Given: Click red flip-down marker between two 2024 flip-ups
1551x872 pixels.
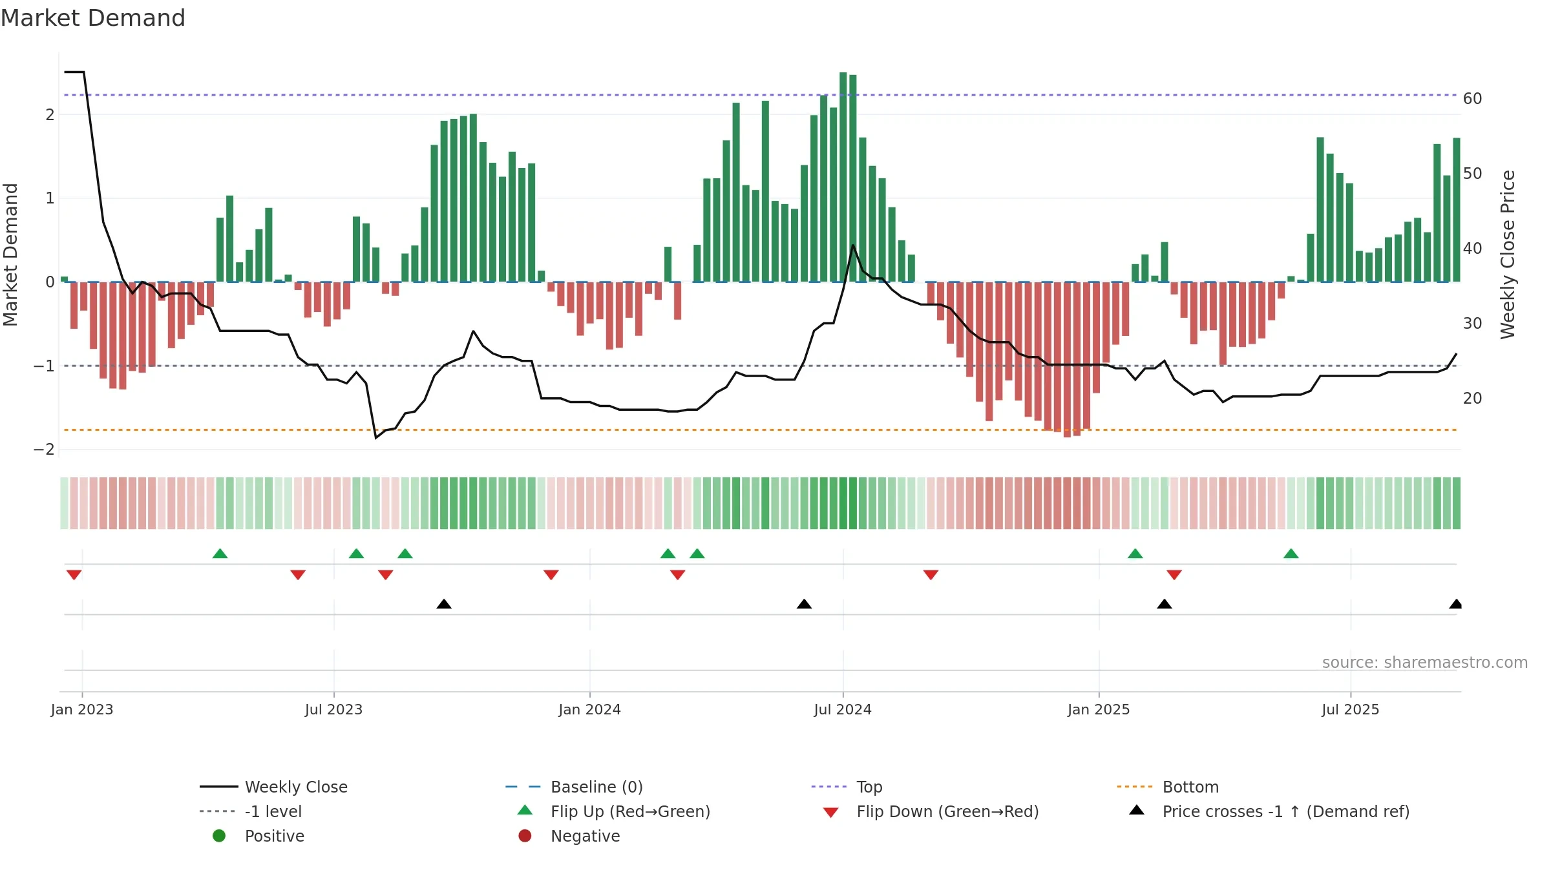Looking at the screenshot, I should click(678, 575).
